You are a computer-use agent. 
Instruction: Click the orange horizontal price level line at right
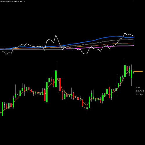pos(138,71)
